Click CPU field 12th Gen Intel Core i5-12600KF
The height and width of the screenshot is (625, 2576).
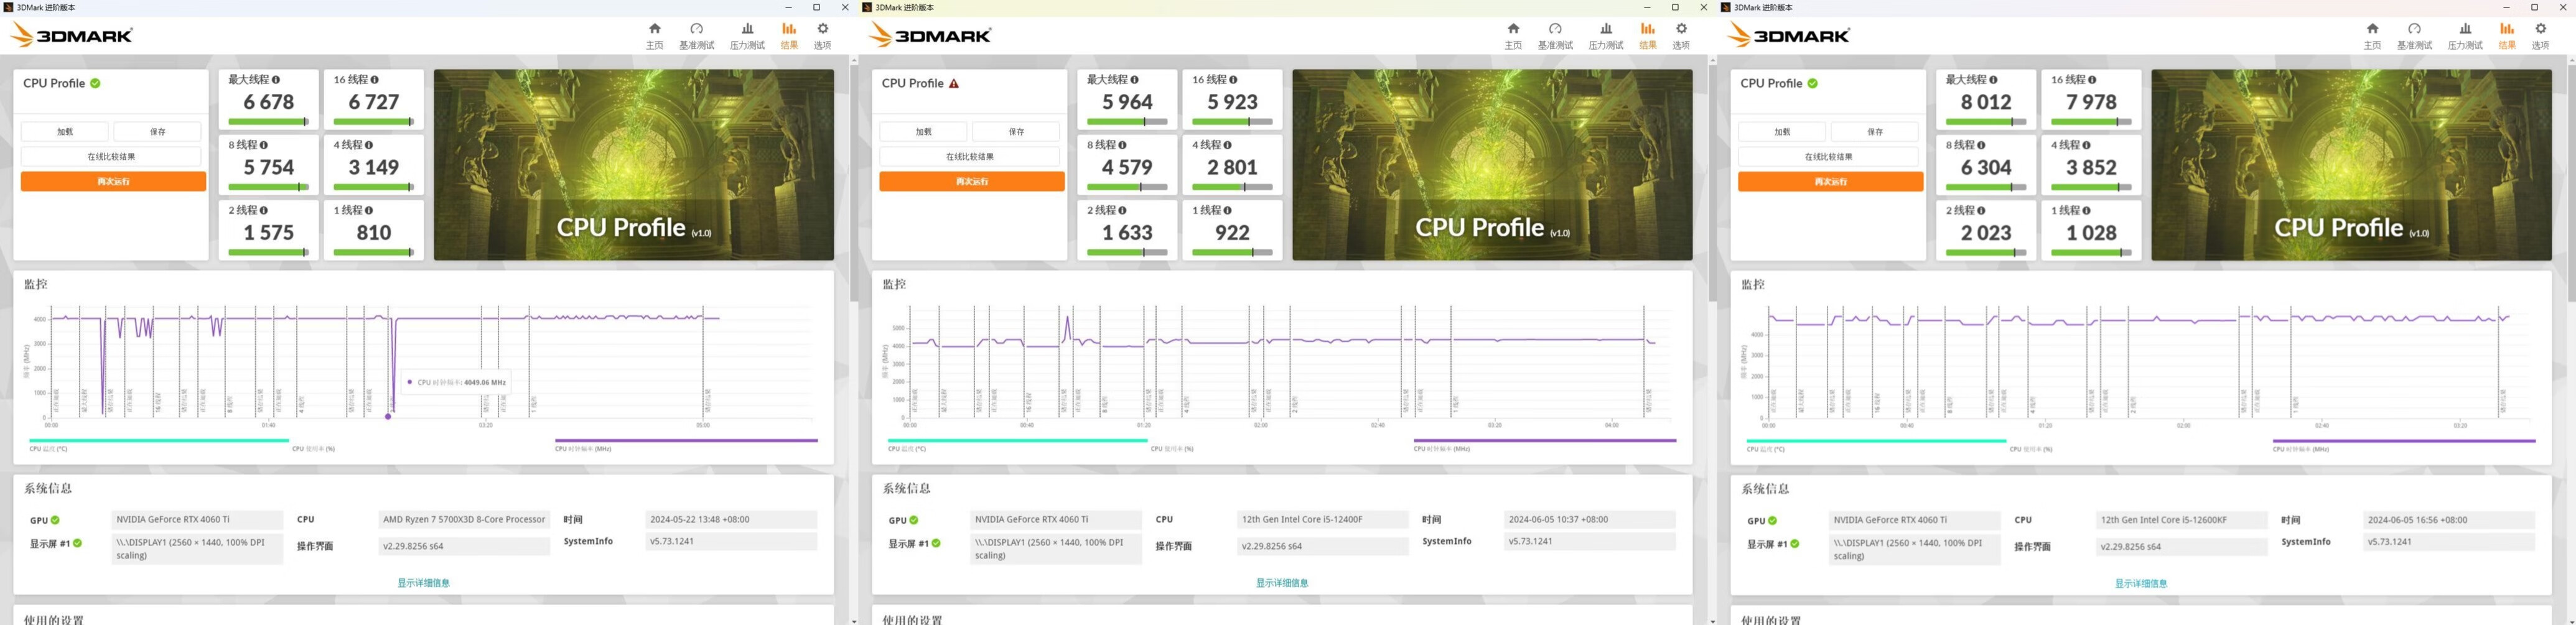pyautogui.click(x=2181, y=520)
